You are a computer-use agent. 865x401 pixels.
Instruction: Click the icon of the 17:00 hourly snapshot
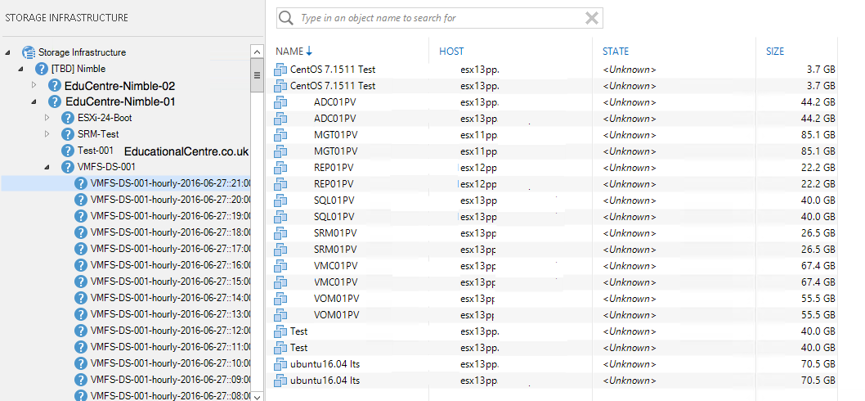[81, 249]
